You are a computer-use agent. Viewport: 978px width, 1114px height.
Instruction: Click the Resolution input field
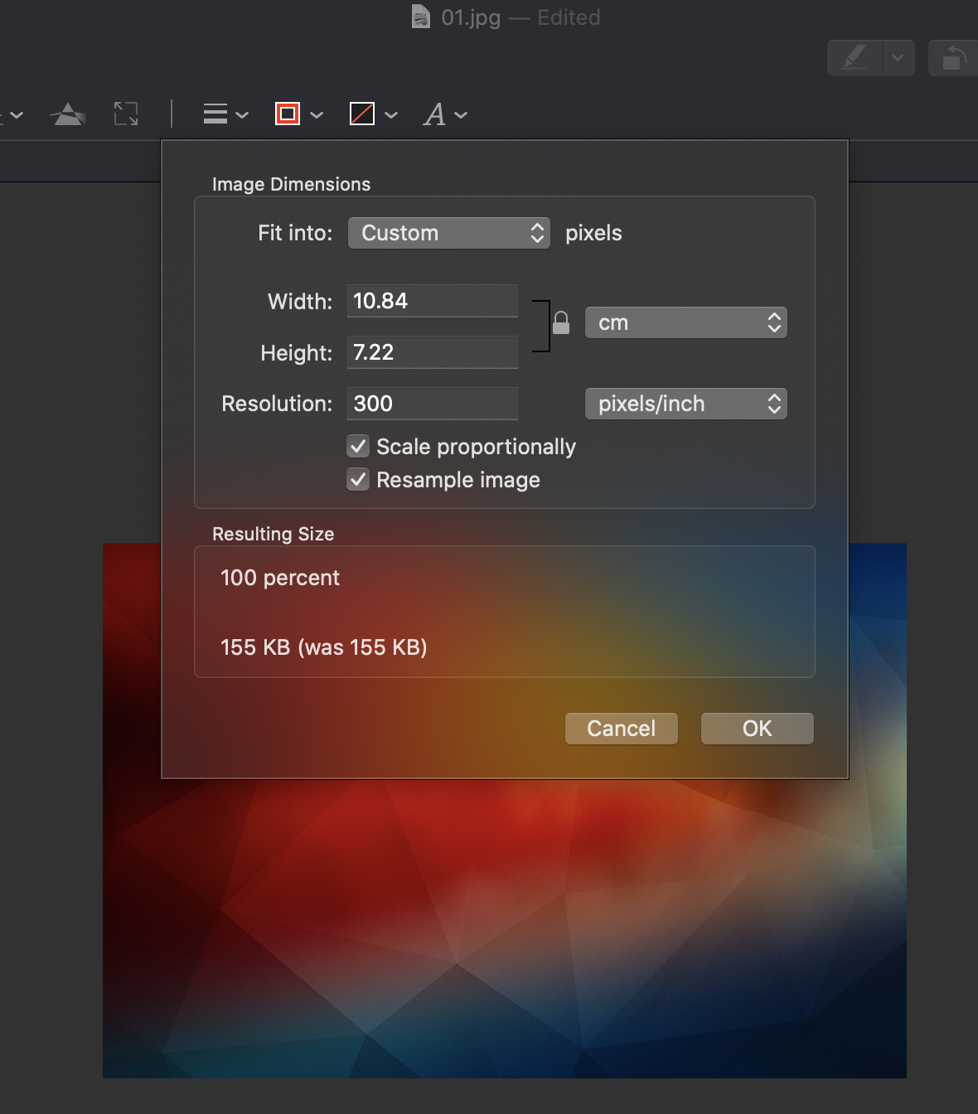(432, 404)
